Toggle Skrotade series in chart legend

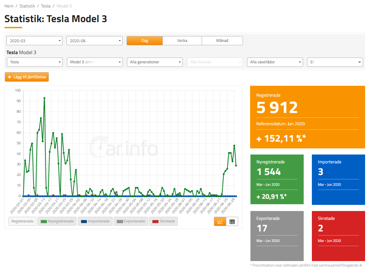pyautogui.click(x=163, y=221)
